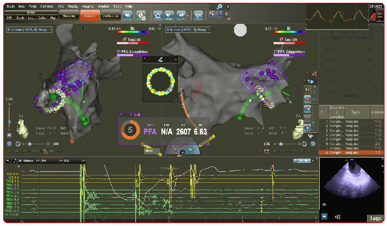Click the arrow cursor icon in ECG panel
Image resolution: width=387 pixels, height=226 pixels.
tap(8, 161)
